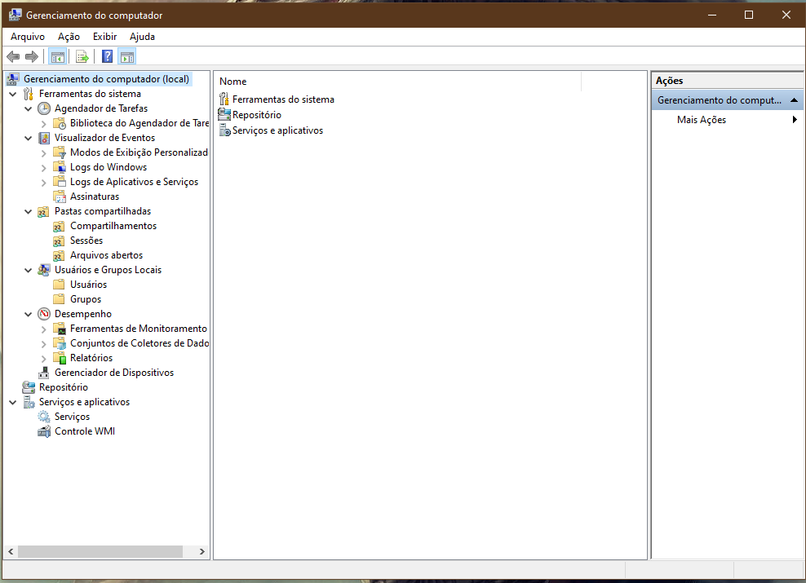Click the Forward arrow toolbar icon
The width and height of the screenshot is (806, 583).
(x=32, y=56)
